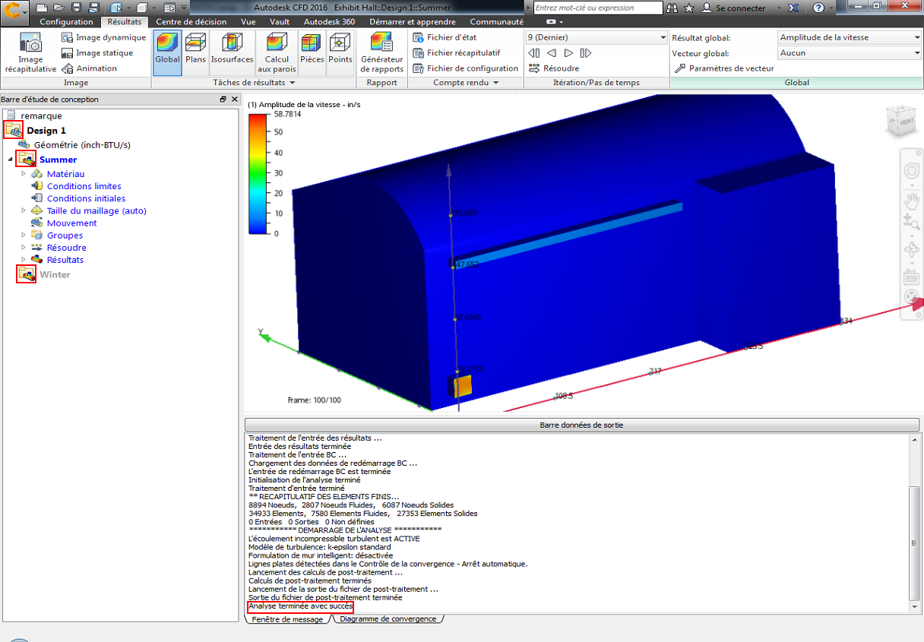Click the Se connecter sign-in button
The height and width of the screenshot is (642, 924).
734,8
